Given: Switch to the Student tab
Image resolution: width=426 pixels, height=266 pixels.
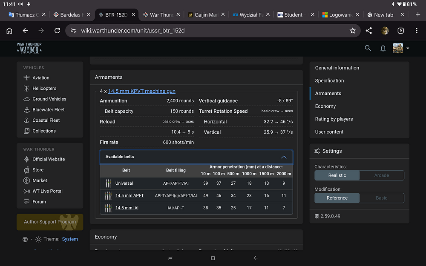Looking at the screenshot, I should 292,14.
